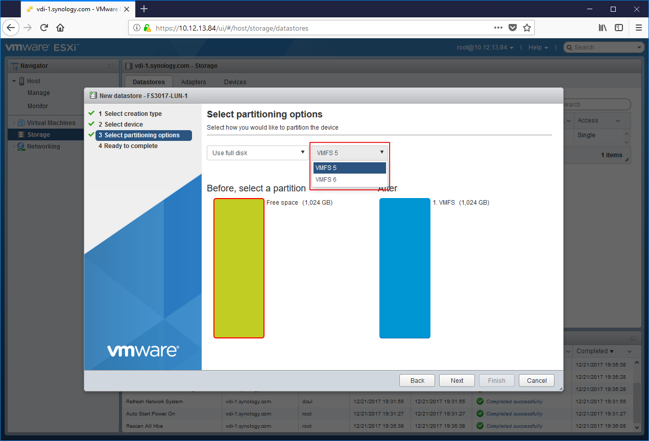
Task: Click the Host server icon in Navigator
Action: point(22,81)
